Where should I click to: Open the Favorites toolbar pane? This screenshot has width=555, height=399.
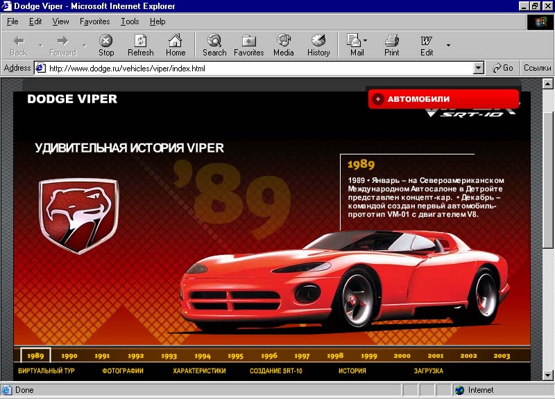click(x=249, y=45)
